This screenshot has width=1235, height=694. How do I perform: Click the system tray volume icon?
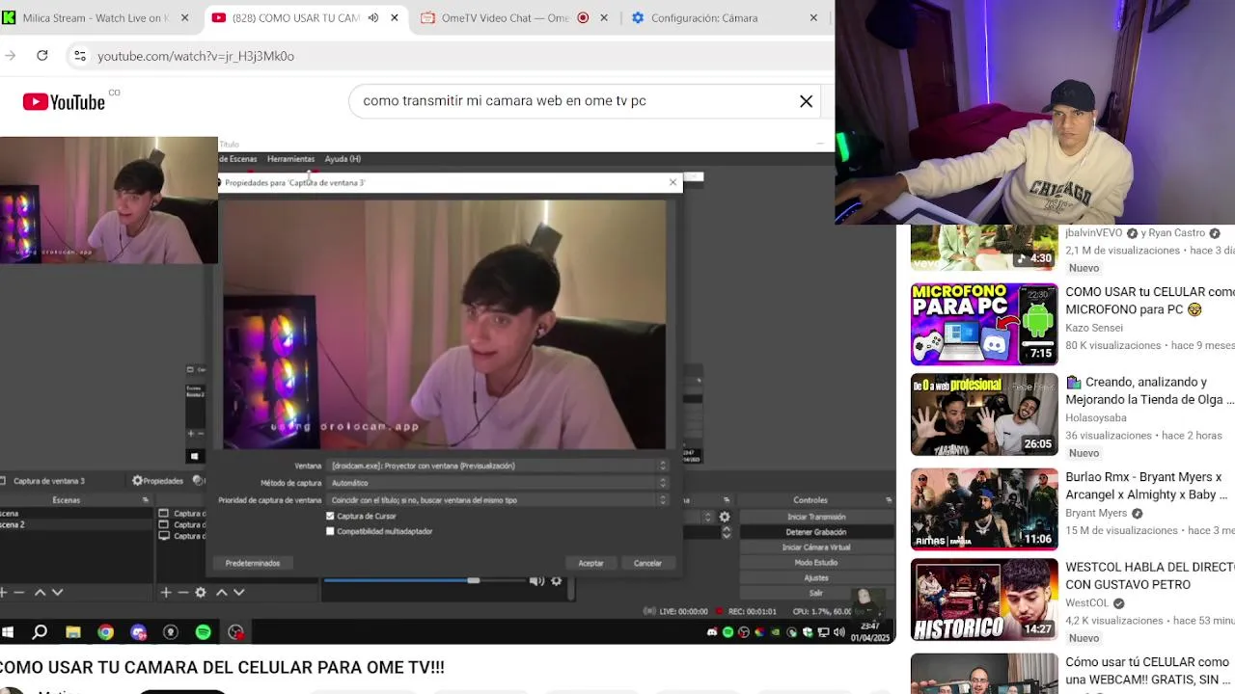click(x=838, y=632)
